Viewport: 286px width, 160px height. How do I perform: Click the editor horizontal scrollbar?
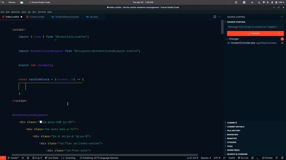click(x=105, y=155)
